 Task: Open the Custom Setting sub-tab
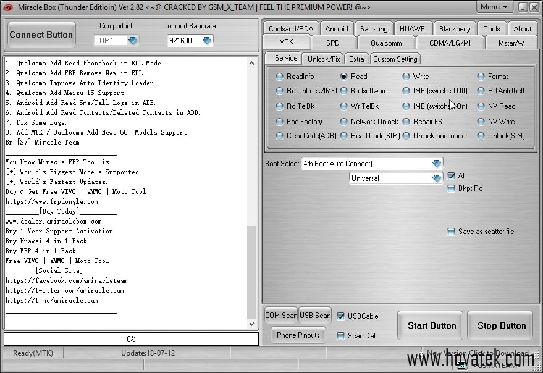tap(395, 59)
